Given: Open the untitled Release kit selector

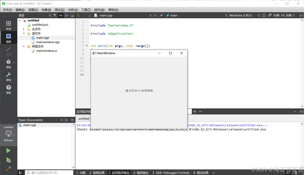Looking at the screenshot, I should (x=8, y=134).
